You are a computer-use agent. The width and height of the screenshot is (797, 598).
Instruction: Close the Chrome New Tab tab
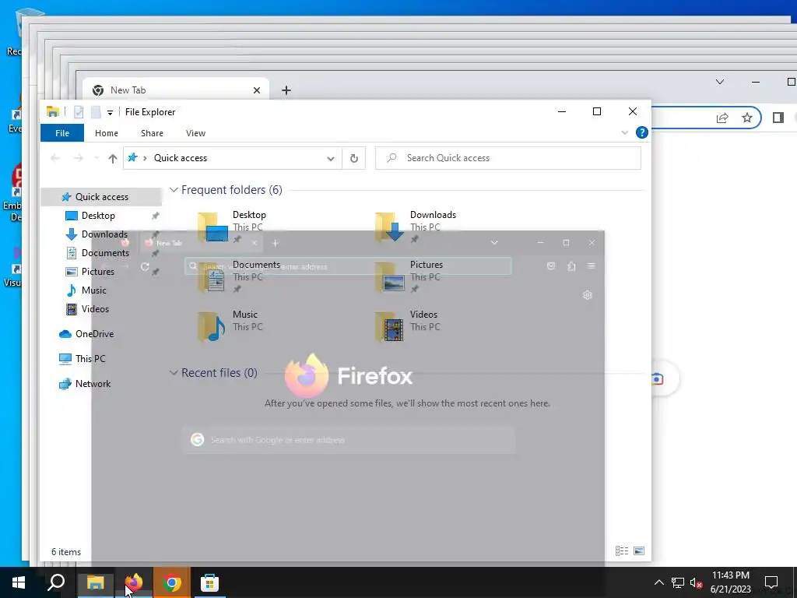pos(257,90)
